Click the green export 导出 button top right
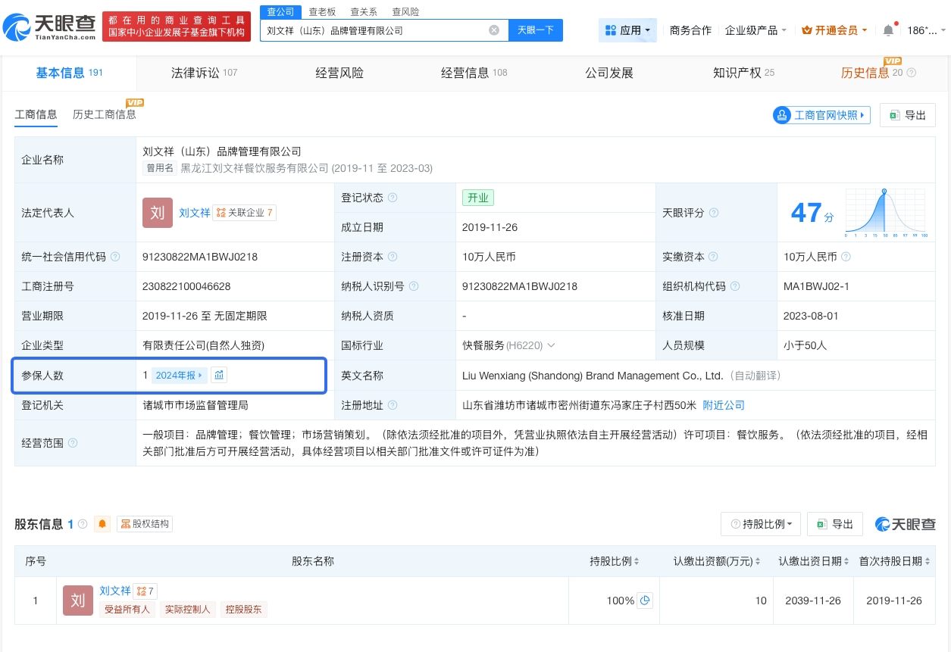951x652 pixels. pyautogui.click(x=907, y=114)
